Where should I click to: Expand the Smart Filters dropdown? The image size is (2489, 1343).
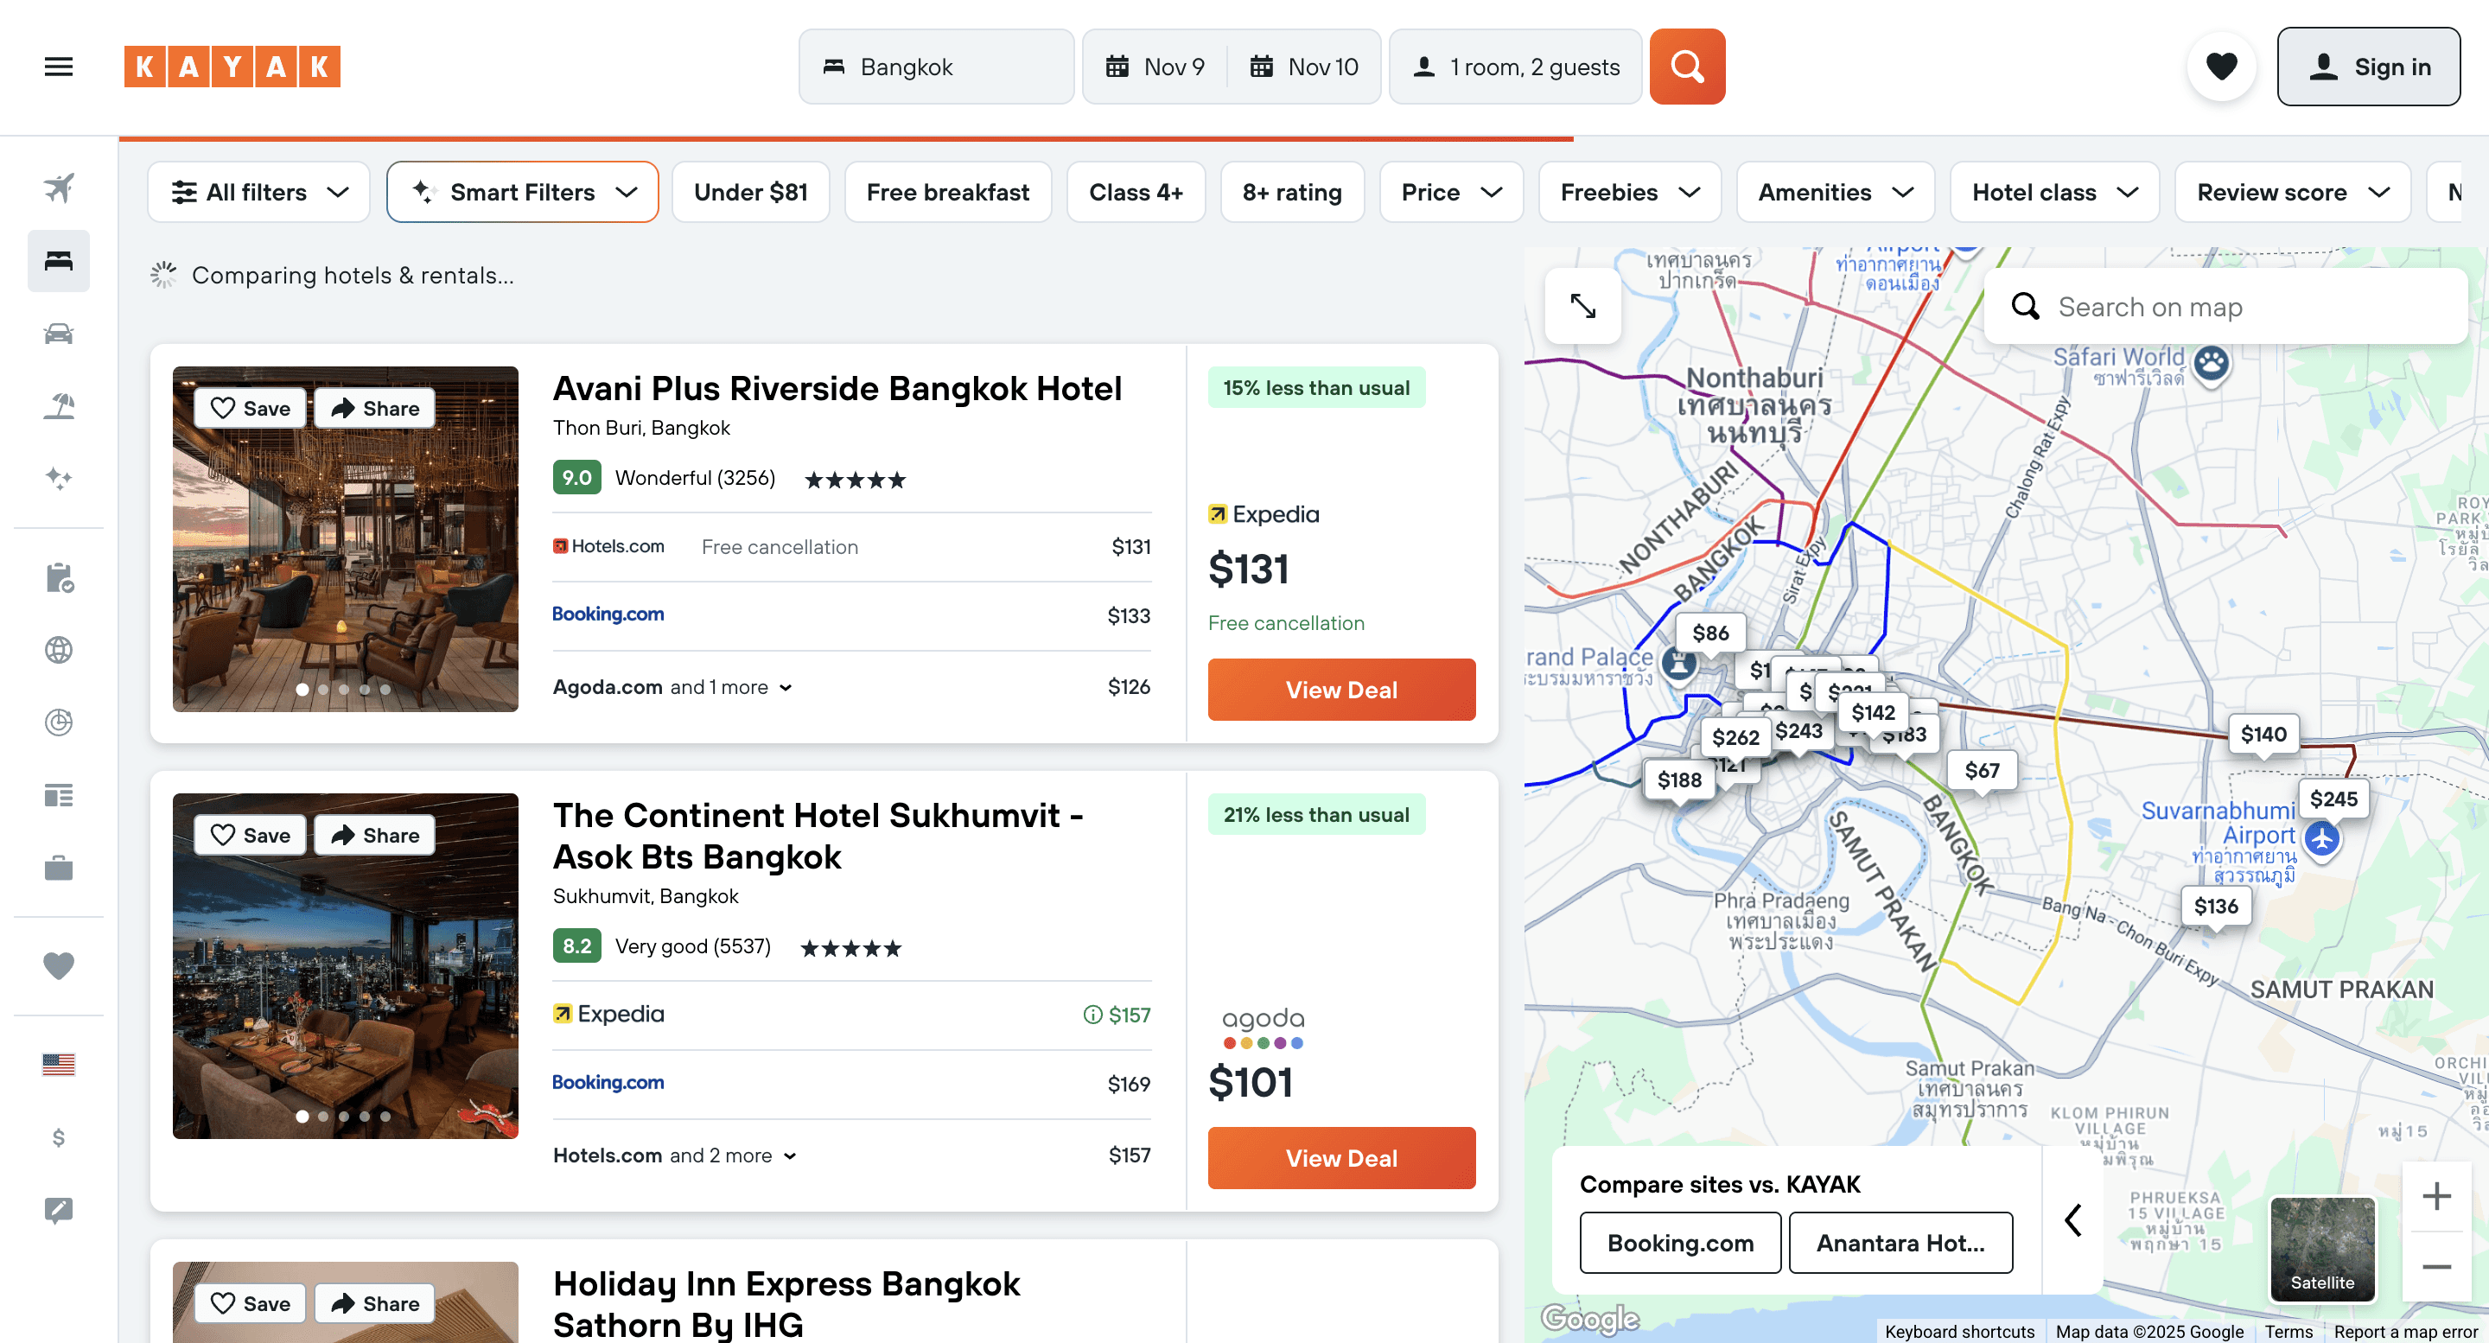coord(522,191)
